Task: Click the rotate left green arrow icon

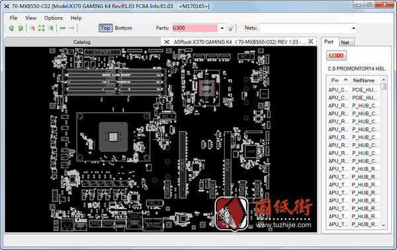Action: coord(11,28)
